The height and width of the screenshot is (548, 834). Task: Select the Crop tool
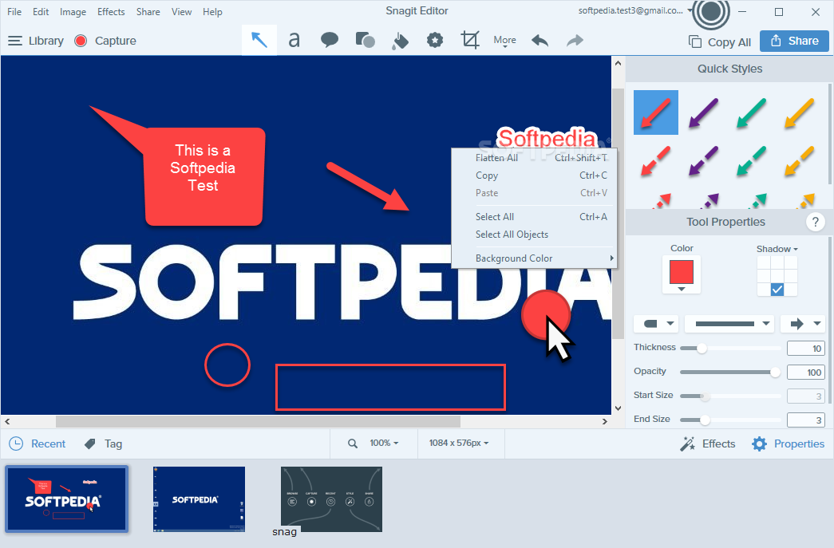pyautogui.click(x=470, y=40)
